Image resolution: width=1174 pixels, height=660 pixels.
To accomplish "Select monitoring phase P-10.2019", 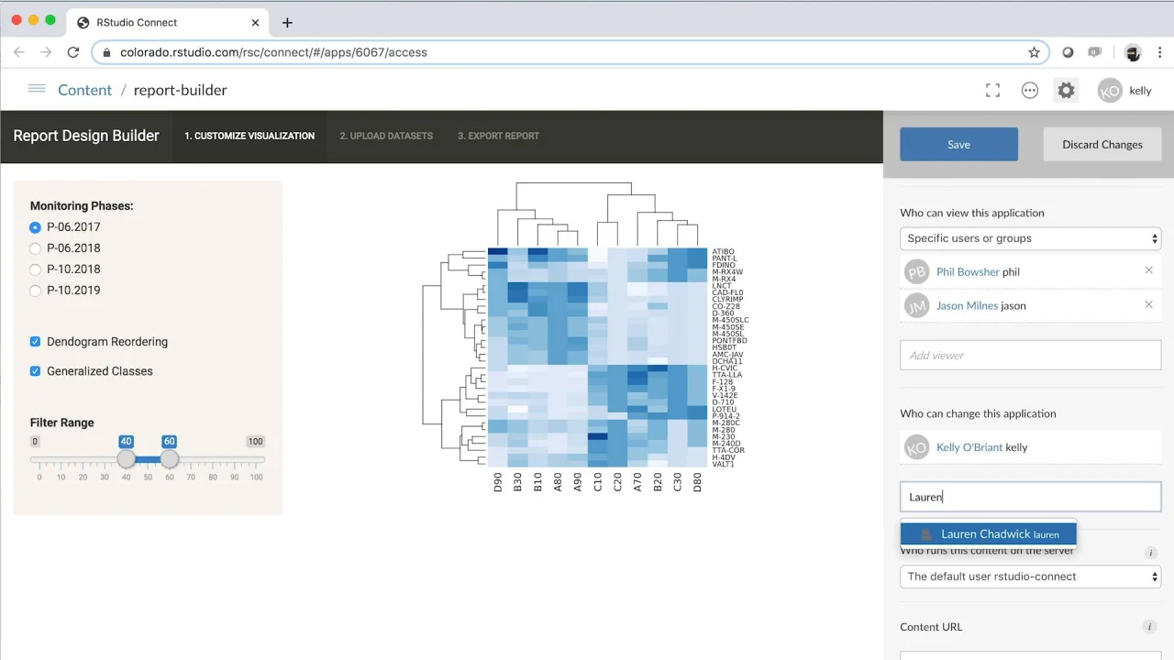I will tap(36, 290).
